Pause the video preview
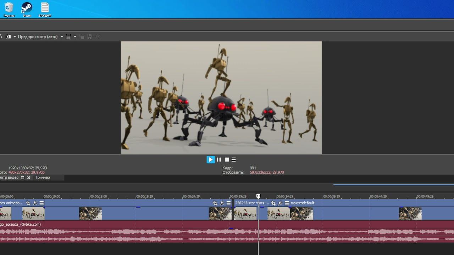This screenshot has width=454, height=255. (x=219, y=160)
